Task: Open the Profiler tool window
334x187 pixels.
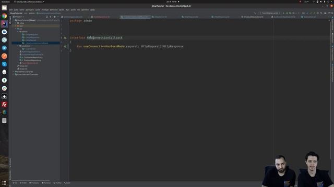Action: coord(57,183)
